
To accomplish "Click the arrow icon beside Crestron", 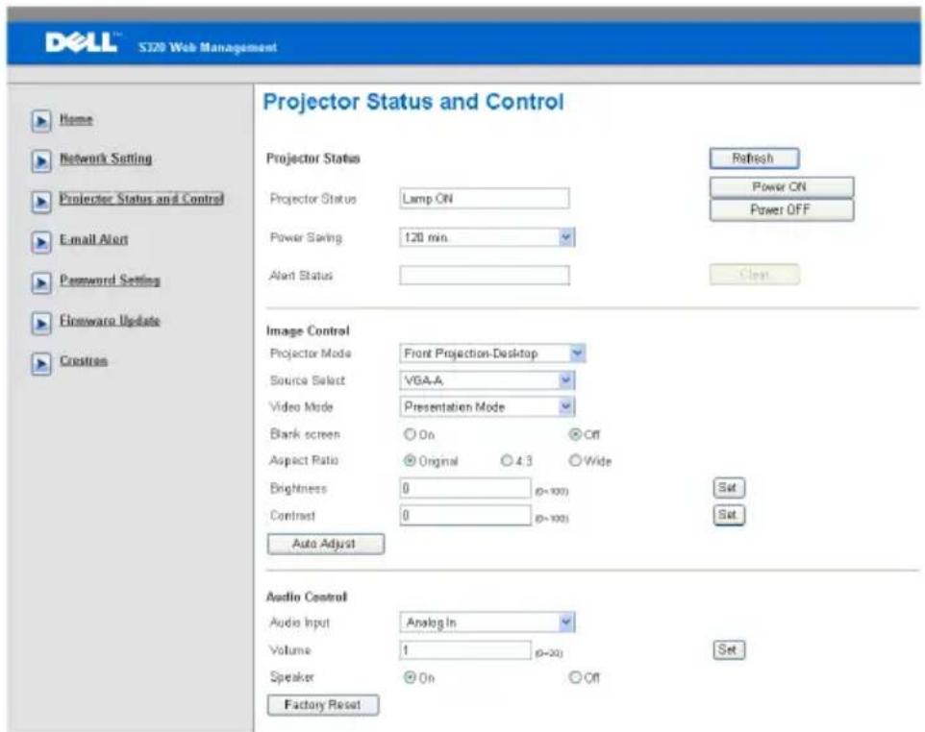I will [40, 364].
